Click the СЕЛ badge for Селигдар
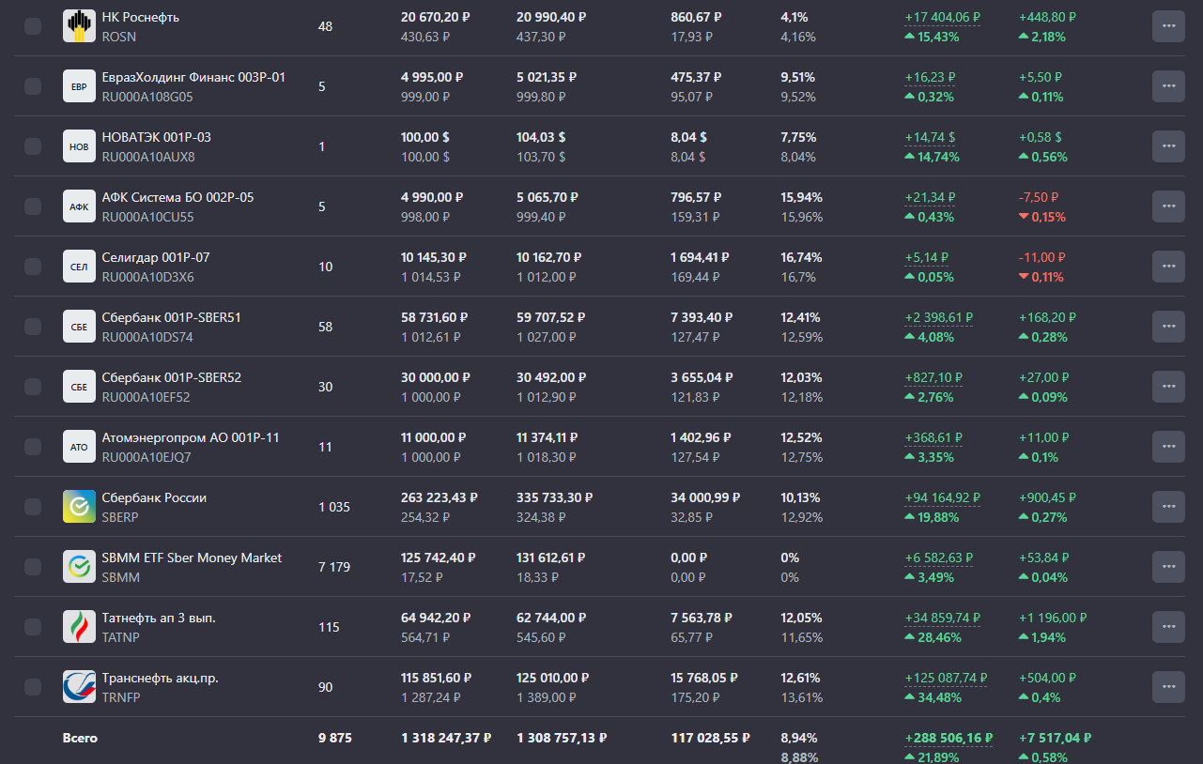1203x764 pixels. pyautogui.click(x=79, y=267)
